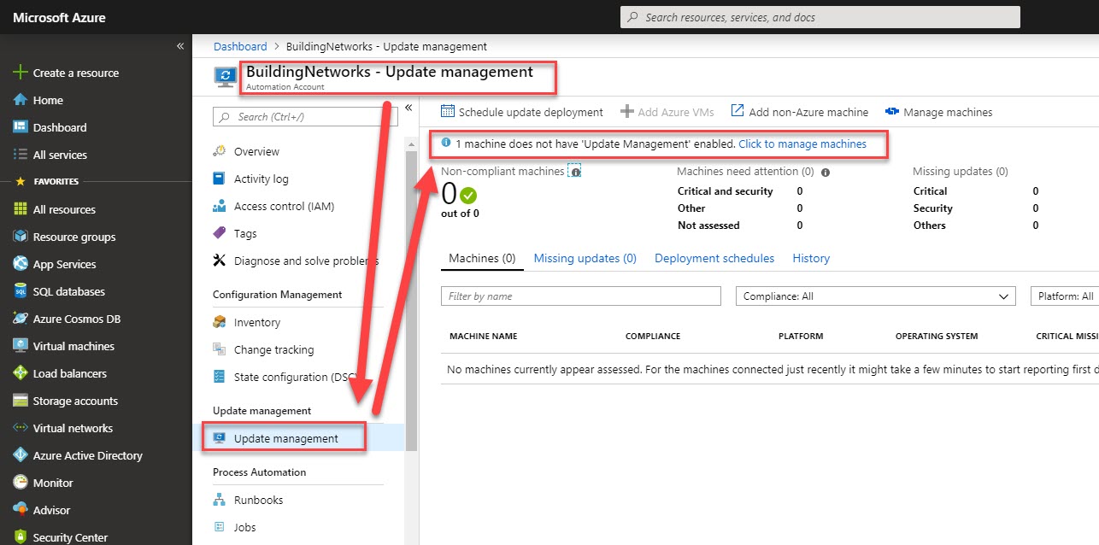The height and width of the screenshot is (545, 1099).
Task: Open the Azure Active Directory icon
Action: [x=21, y=455]
